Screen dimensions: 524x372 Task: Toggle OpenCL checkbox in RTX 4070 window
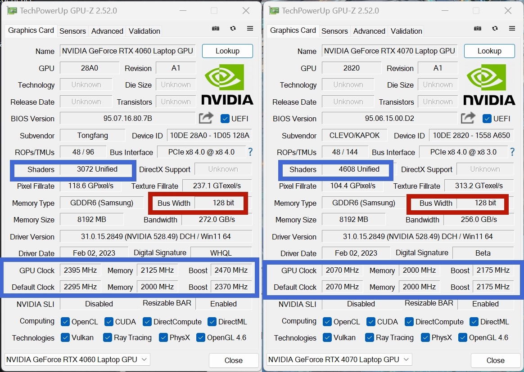click(x=327, y=322)
